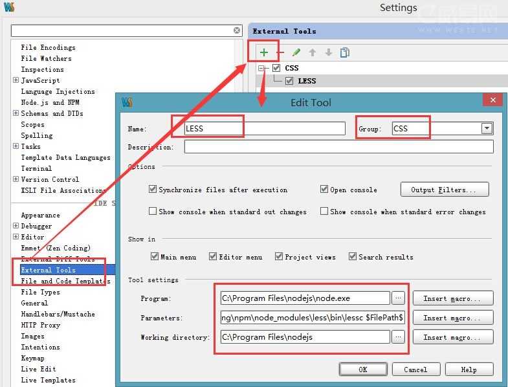Remove the selected external tool

pyautogui.click(x=280, y=52)
